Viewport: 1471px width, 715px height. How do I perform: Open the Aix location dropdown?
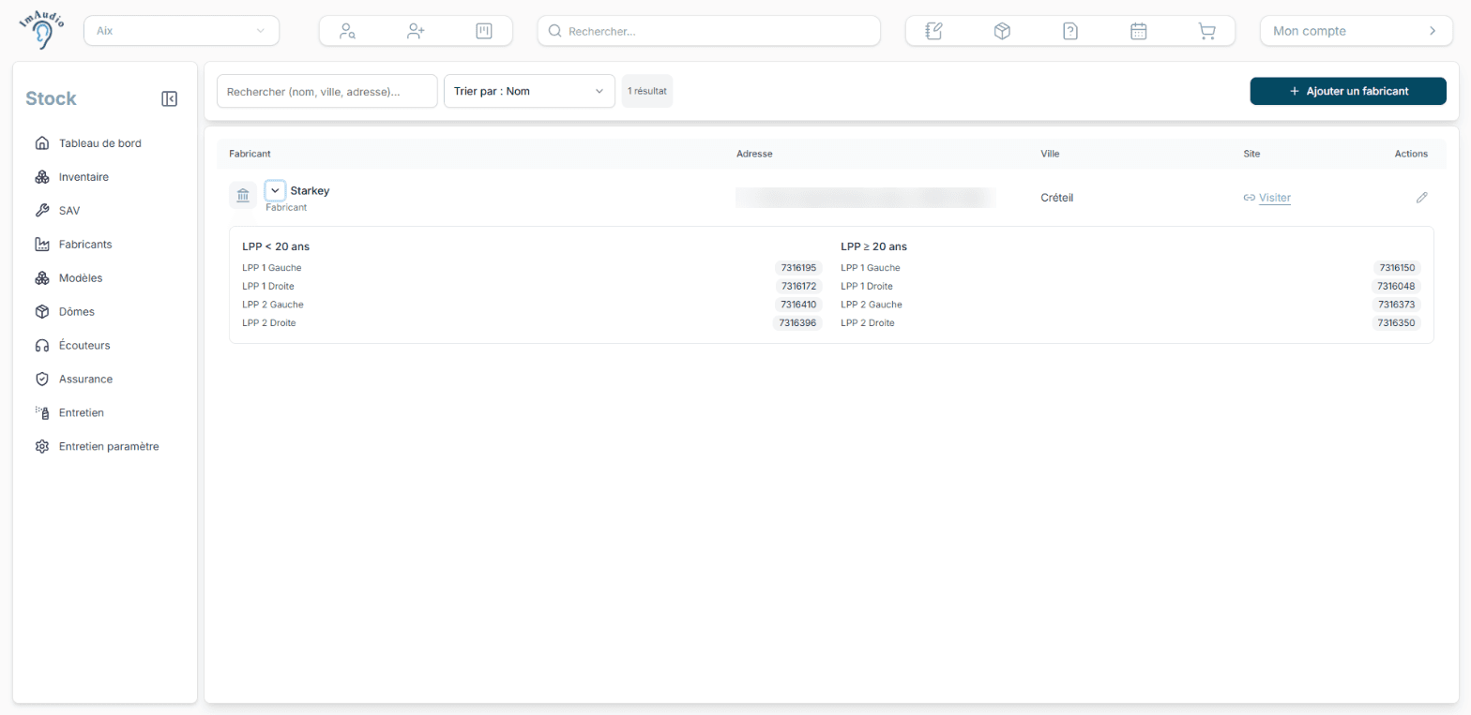click(x=182, y=31)
